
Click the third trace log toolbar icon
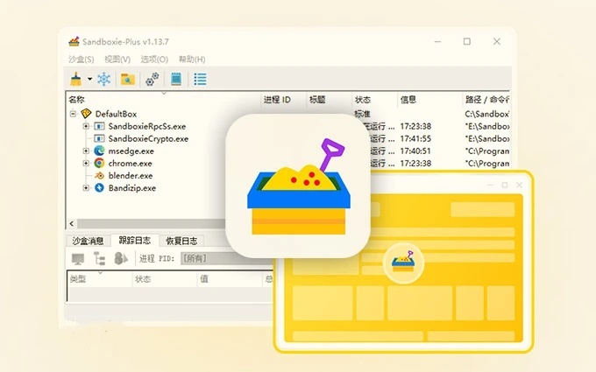click(x=121, y=258)
